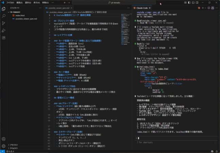Open the Extensions view
The image size is (220, 153).
coord(3,38)
